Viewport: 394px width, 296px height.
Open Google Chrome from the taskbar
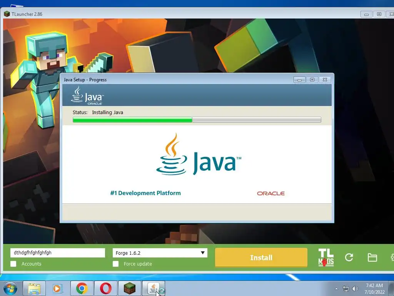(82, 288)
